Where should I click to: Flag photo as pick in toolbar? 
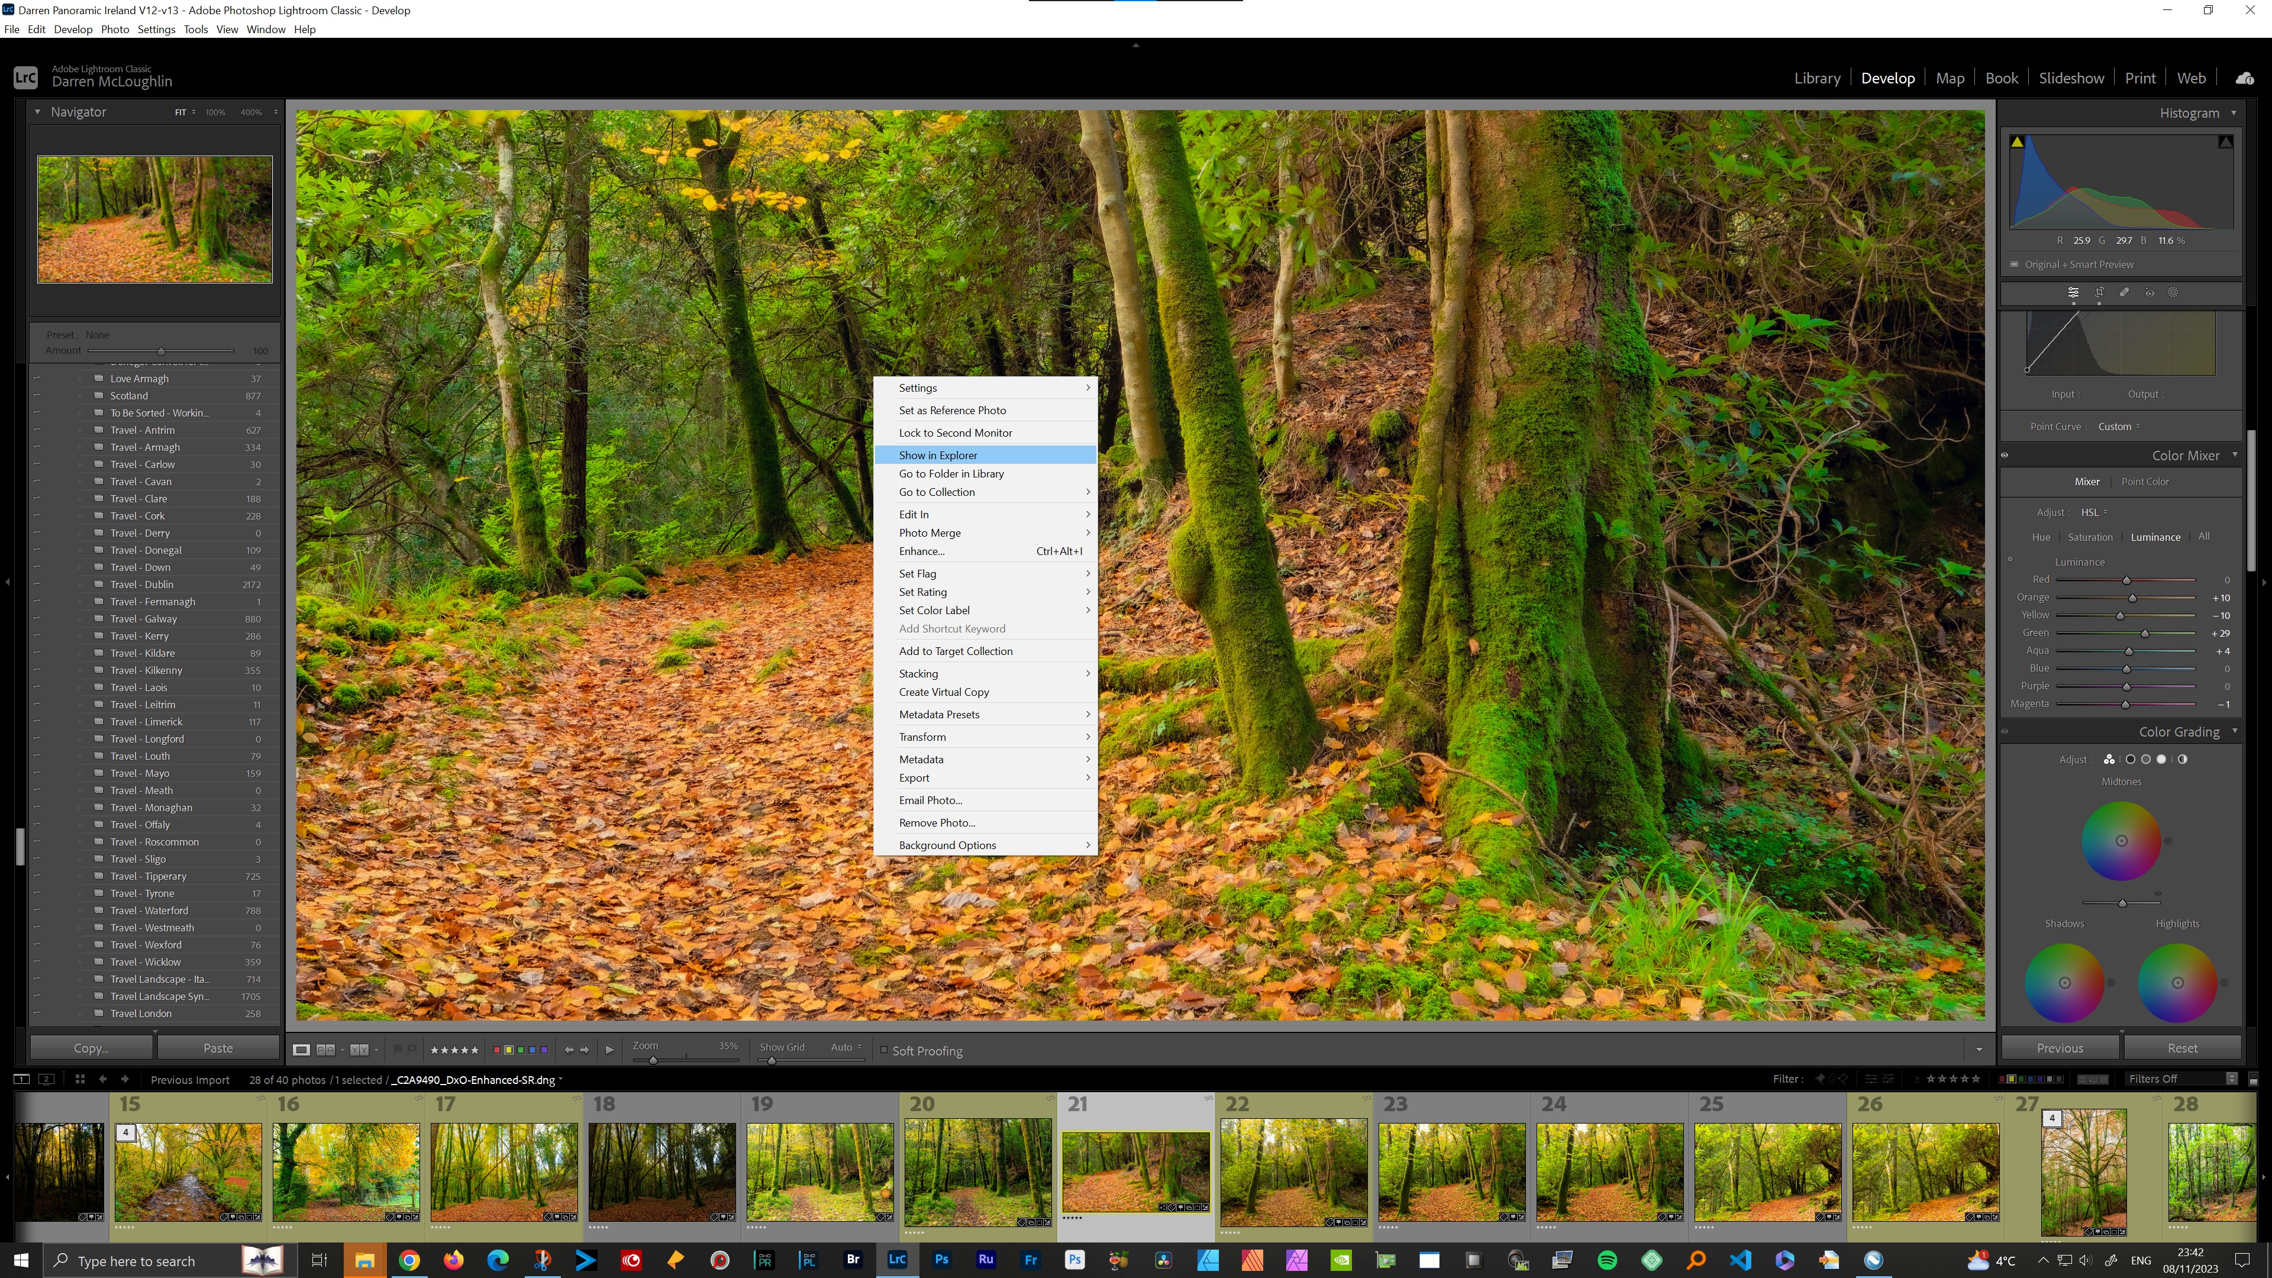pyautogui.click(x=398, y=1050)
